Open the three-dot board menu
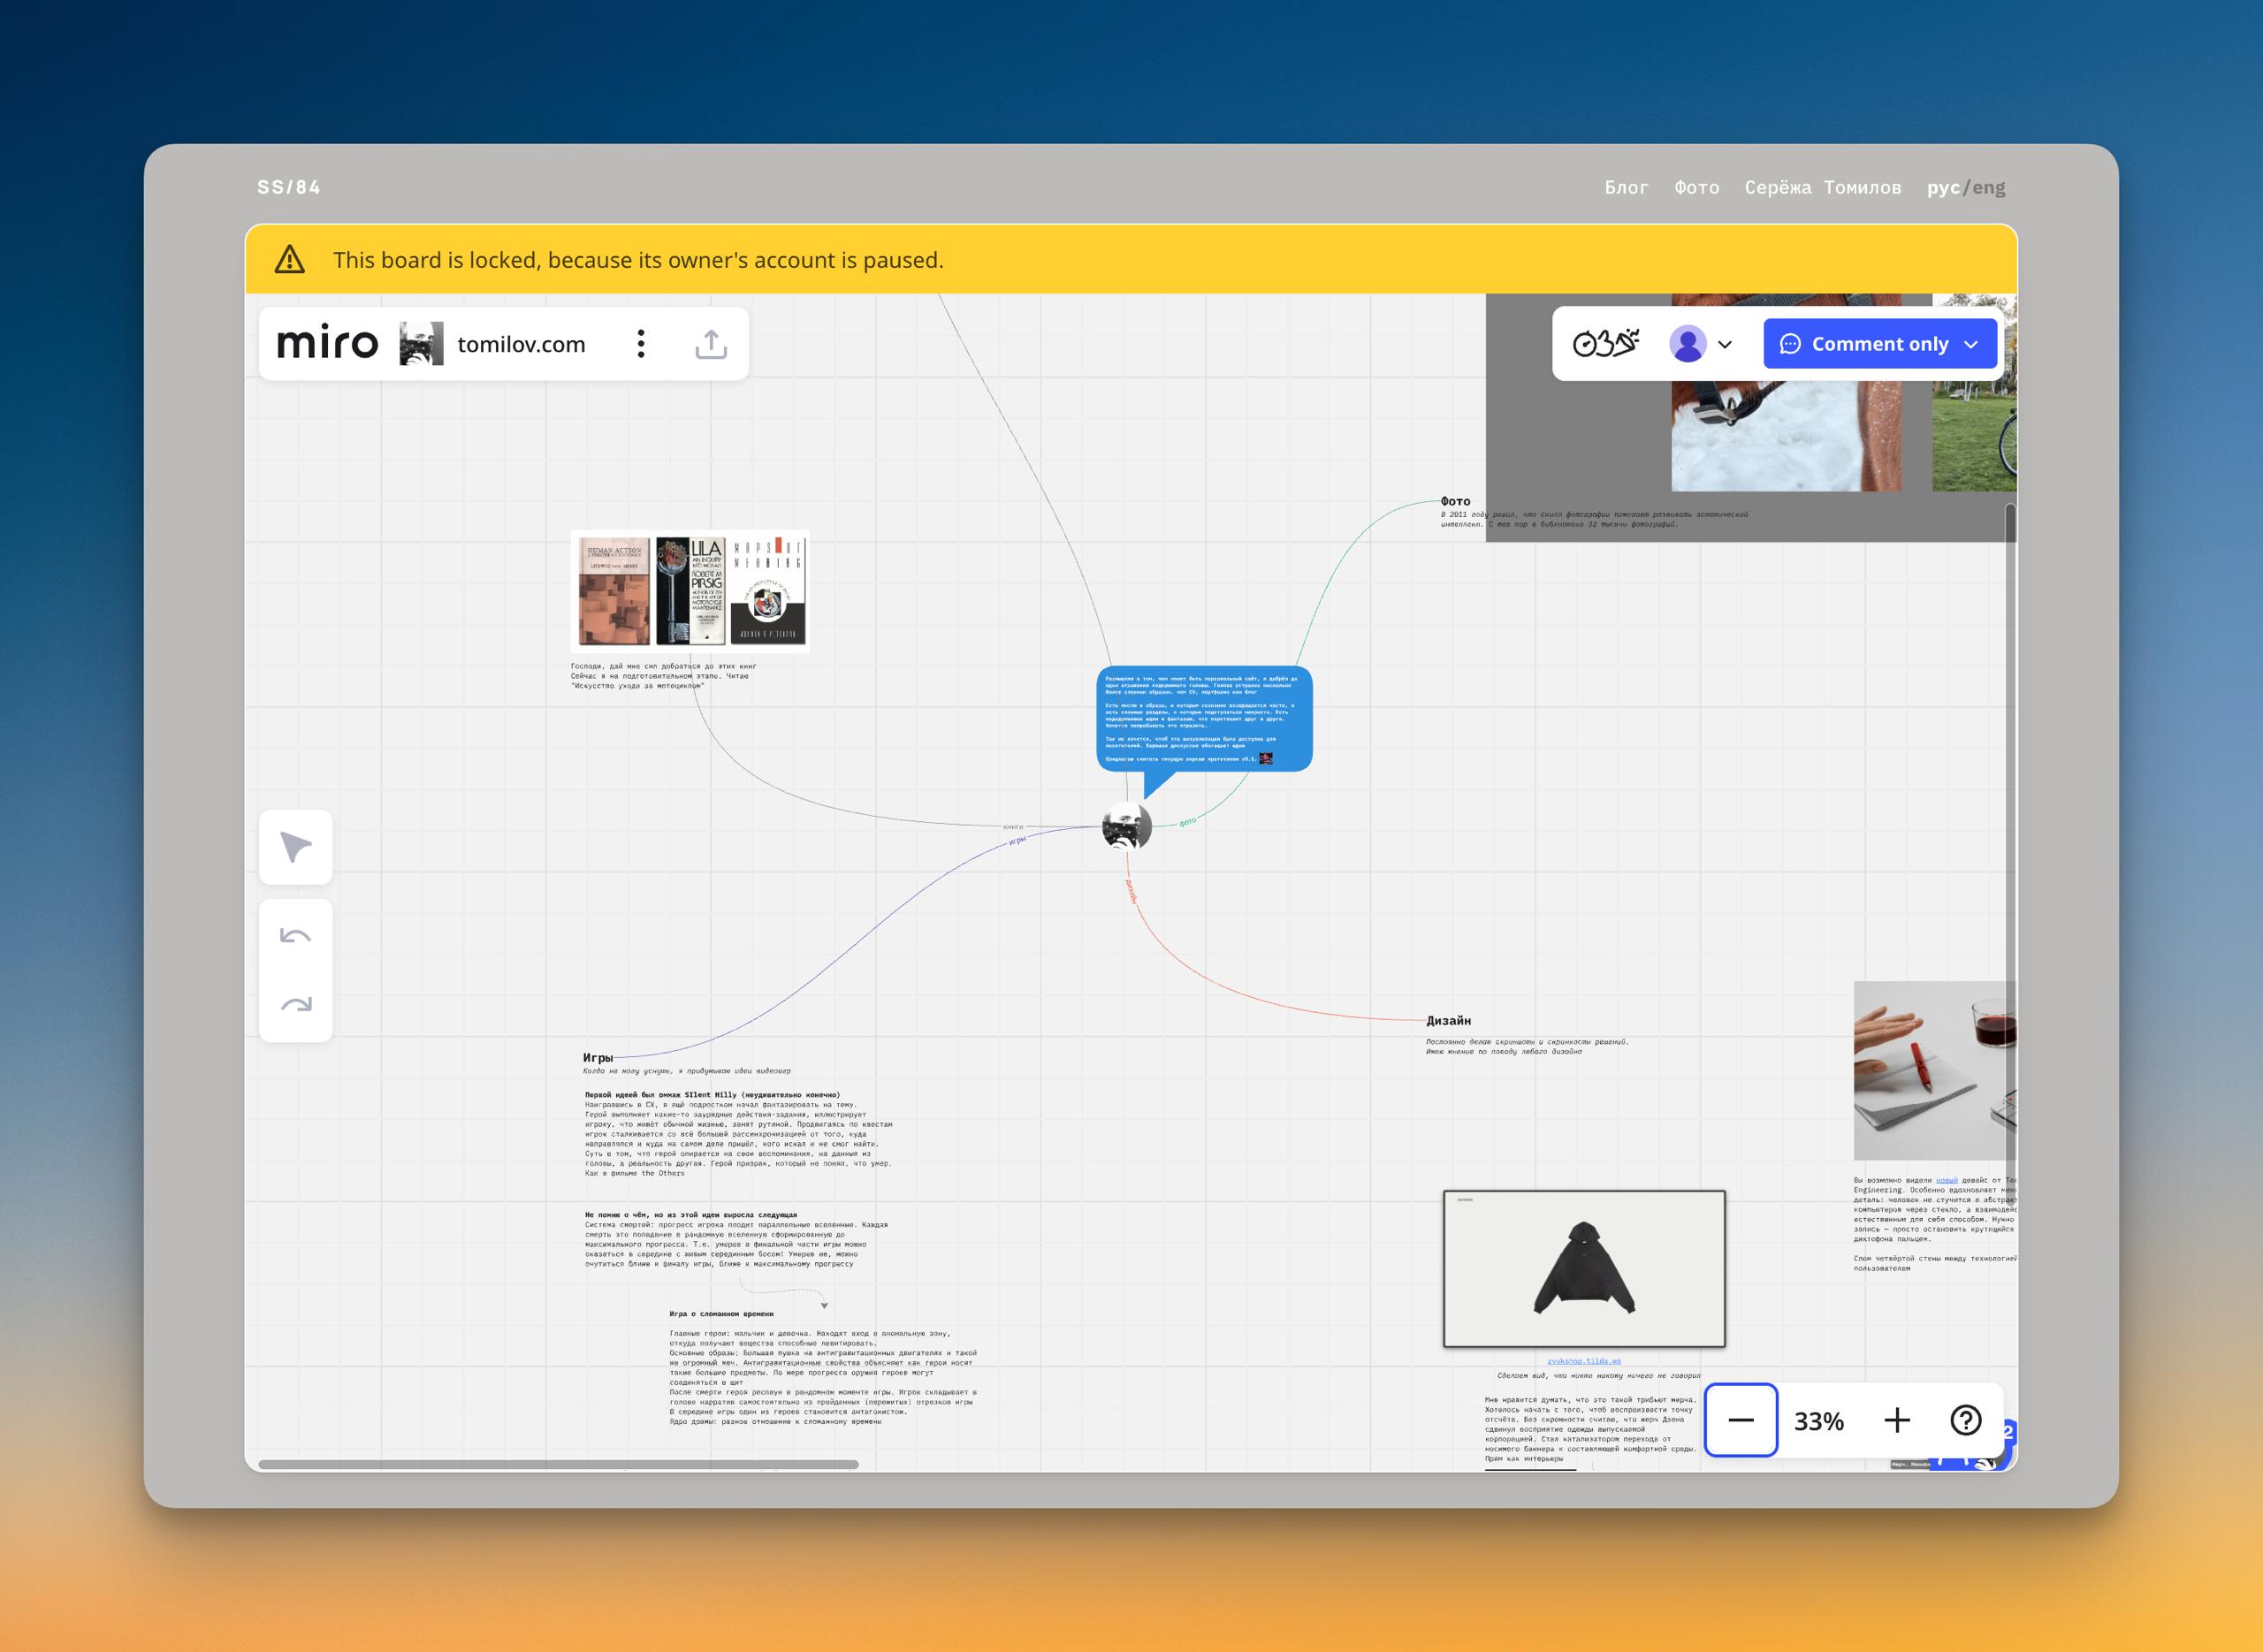This screenshot has width=2263, height=1652. pyautogui.click(x=641, y=344)
